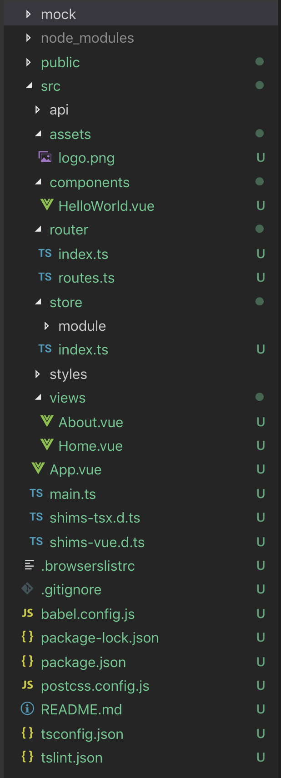Collapse the src folder arrow
Viewport: 281px width, 778px height.
point(29,85)
